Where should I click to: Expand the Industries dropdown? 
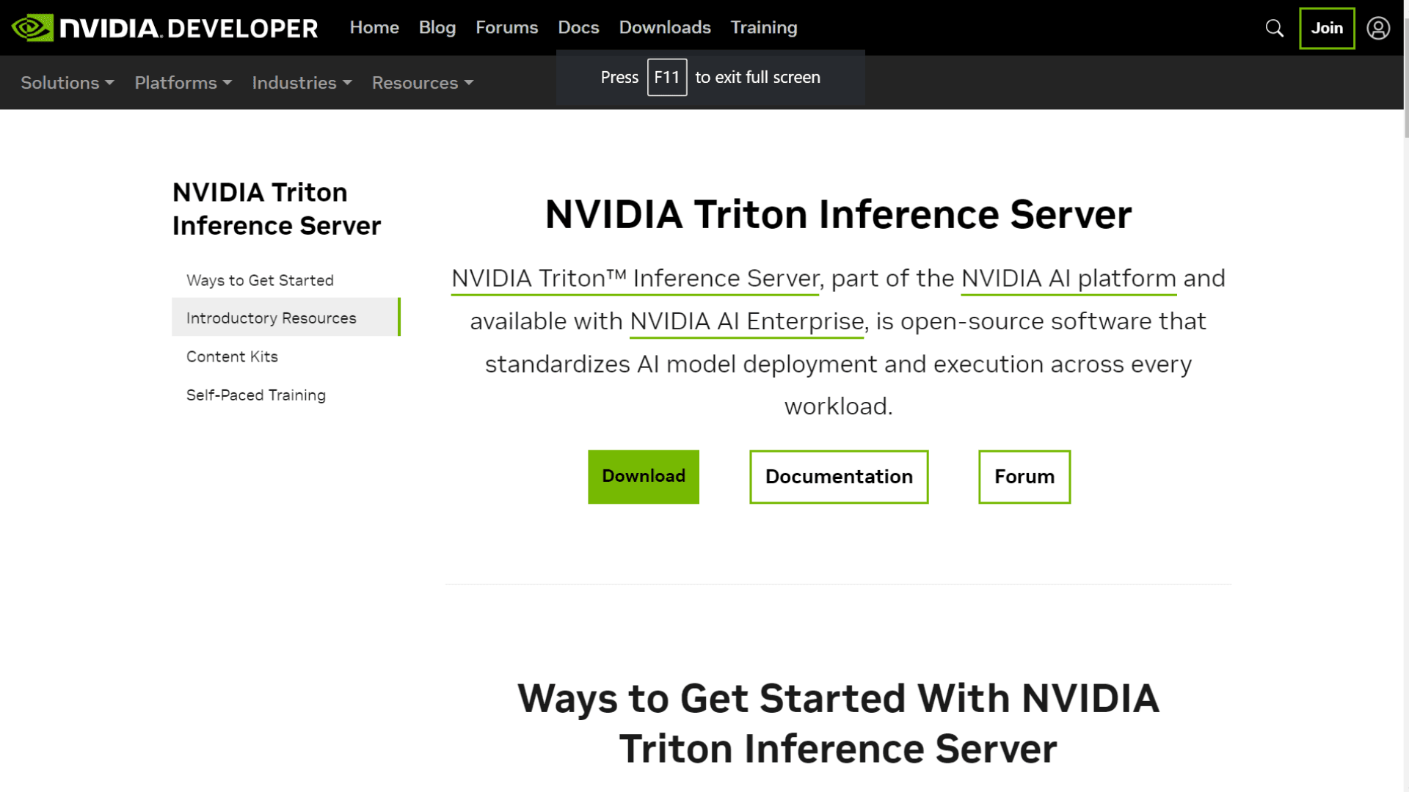[x=301, y=83]
